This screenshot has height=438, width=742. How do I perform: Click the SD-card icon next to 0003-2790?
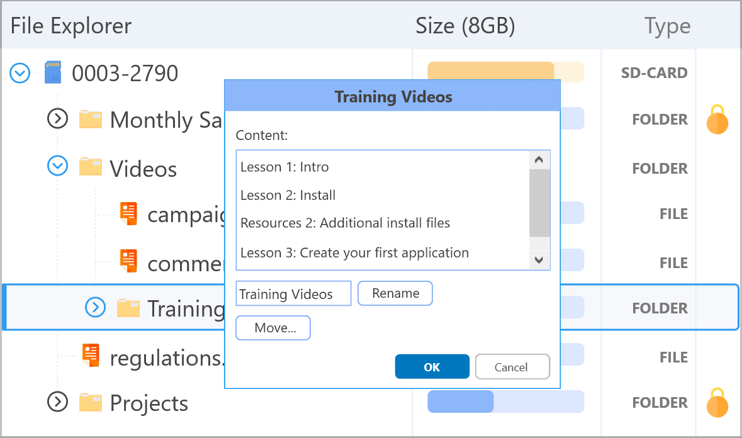coord(53,72)
